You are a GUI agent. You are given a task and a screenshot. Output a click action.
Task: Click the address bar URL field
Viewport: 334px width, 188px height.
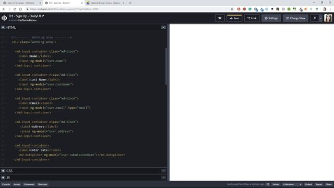(x=128, y=9)
